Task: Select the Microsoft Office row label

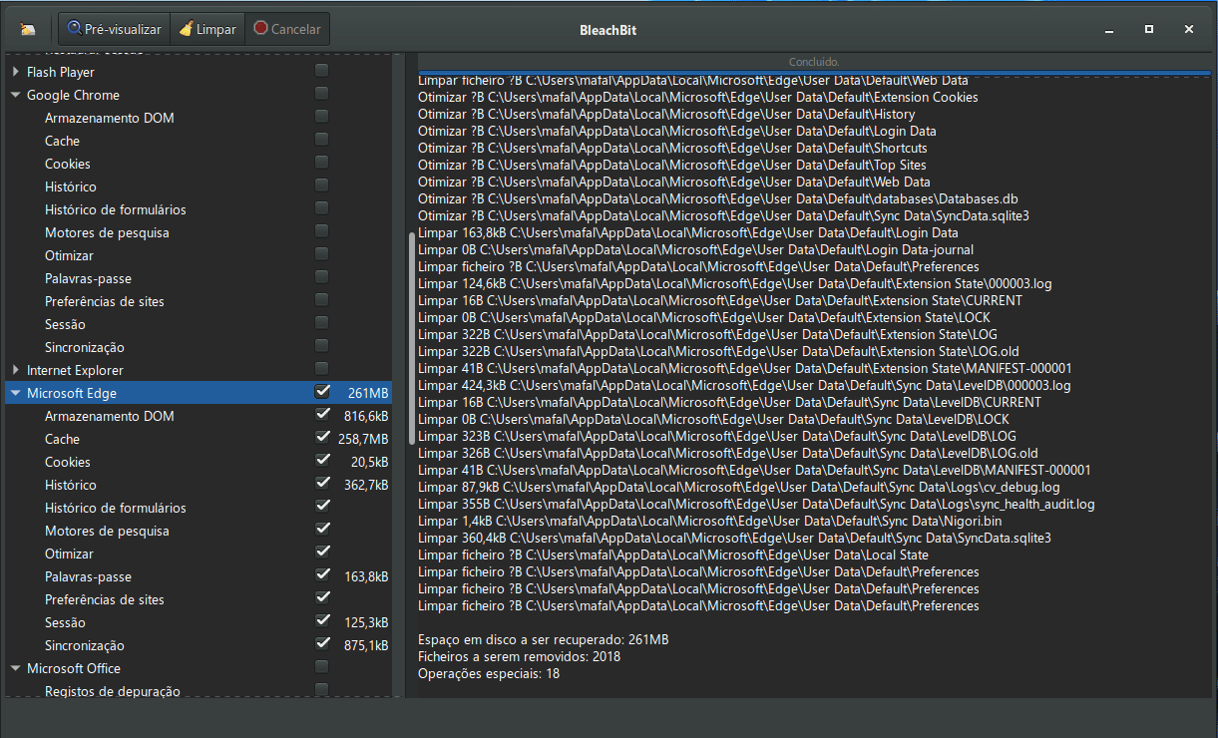Action: pos(74,668)
